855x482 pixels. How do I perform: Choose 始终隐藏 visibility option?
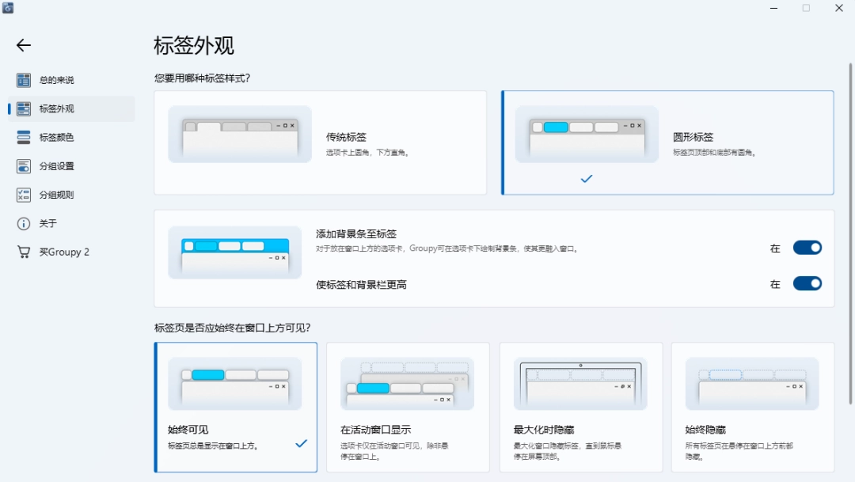click(752, 407)
